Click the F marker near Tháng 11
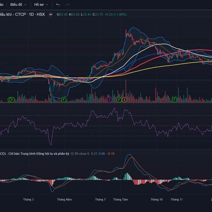This screenshot has width=212, height=212. (x=174, y=100)
